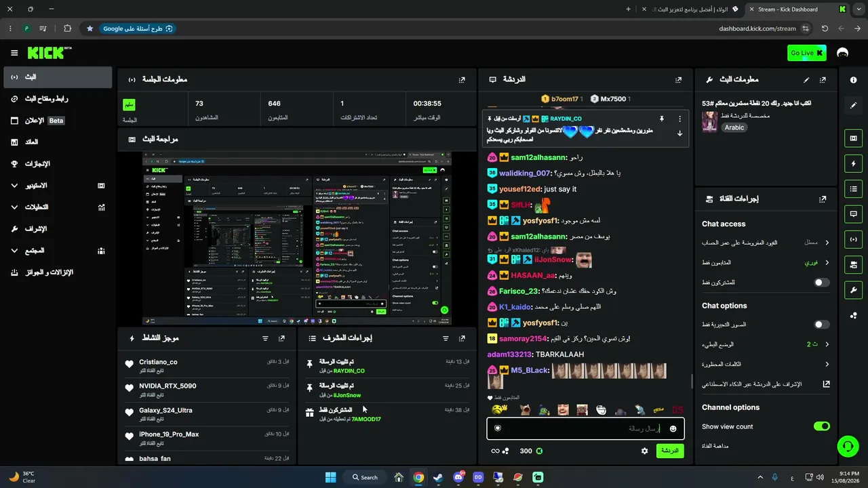Open Cristiano_co in activity feed

pyautogui.click(x=158, y=362)
